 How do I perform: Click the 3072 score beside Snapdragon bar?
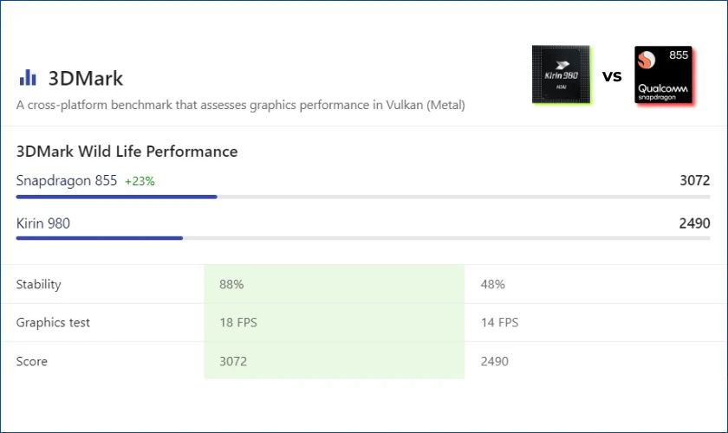[694, 180]
